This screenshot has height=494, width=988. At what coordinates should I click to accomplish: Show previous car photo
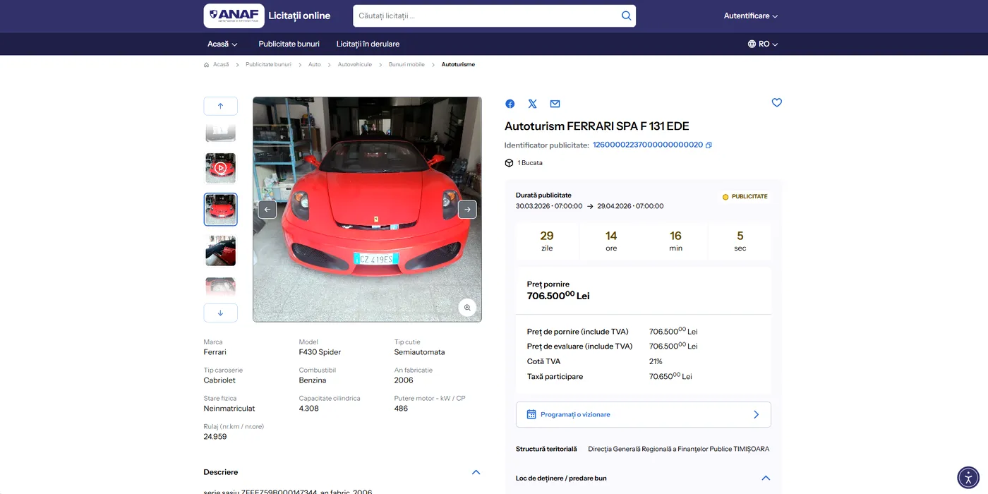(x=267, y=210)
